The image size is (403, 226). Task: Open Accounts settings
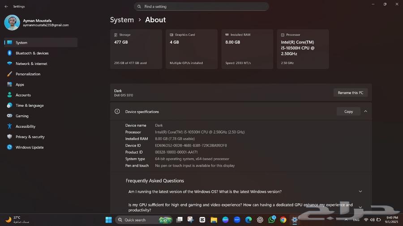41,95
